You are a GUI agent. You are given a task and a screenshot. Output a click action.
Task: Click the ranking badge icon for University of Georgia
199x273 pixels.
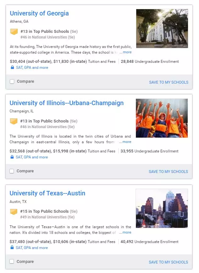(x=14, y=32)
